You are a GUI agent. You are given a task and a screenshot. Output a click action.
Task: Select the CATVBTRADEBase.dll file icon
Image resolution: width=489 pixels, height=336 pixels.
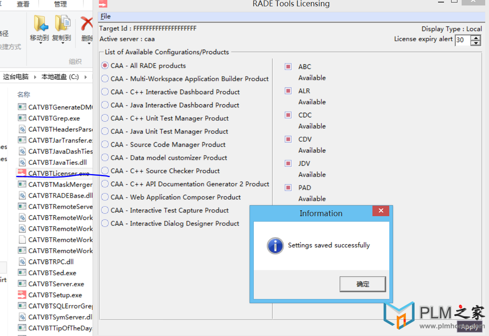[x=22, y=196]
